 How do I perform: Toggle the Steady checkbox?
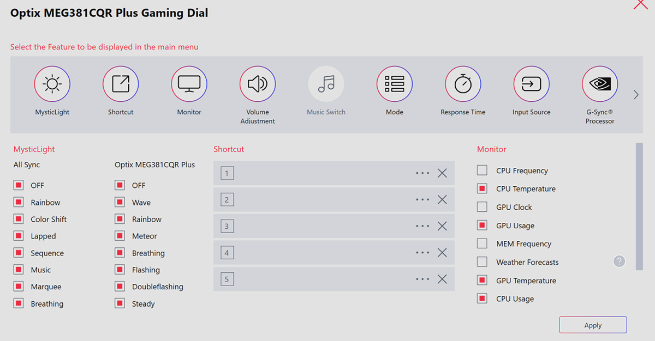coord(120,303)
